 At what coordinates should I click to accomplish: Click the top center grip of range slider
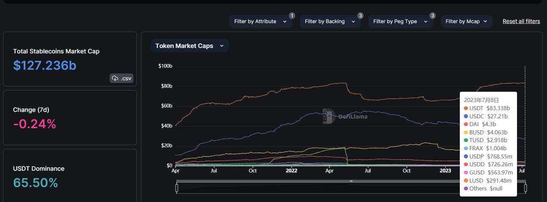(351, 181)
